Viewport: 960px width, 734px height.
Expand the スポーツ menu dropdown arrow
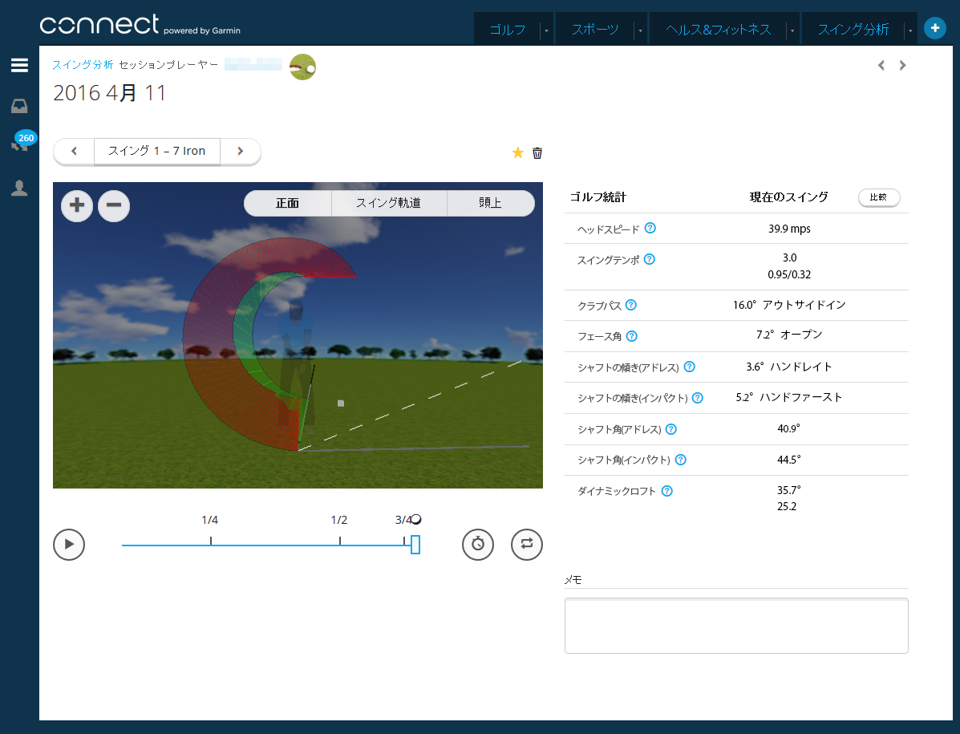[640, 30]
